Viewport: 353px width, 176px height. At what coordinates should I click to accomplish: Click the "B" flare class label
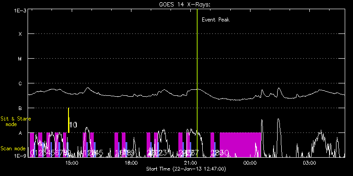click(x=20, y=109)
